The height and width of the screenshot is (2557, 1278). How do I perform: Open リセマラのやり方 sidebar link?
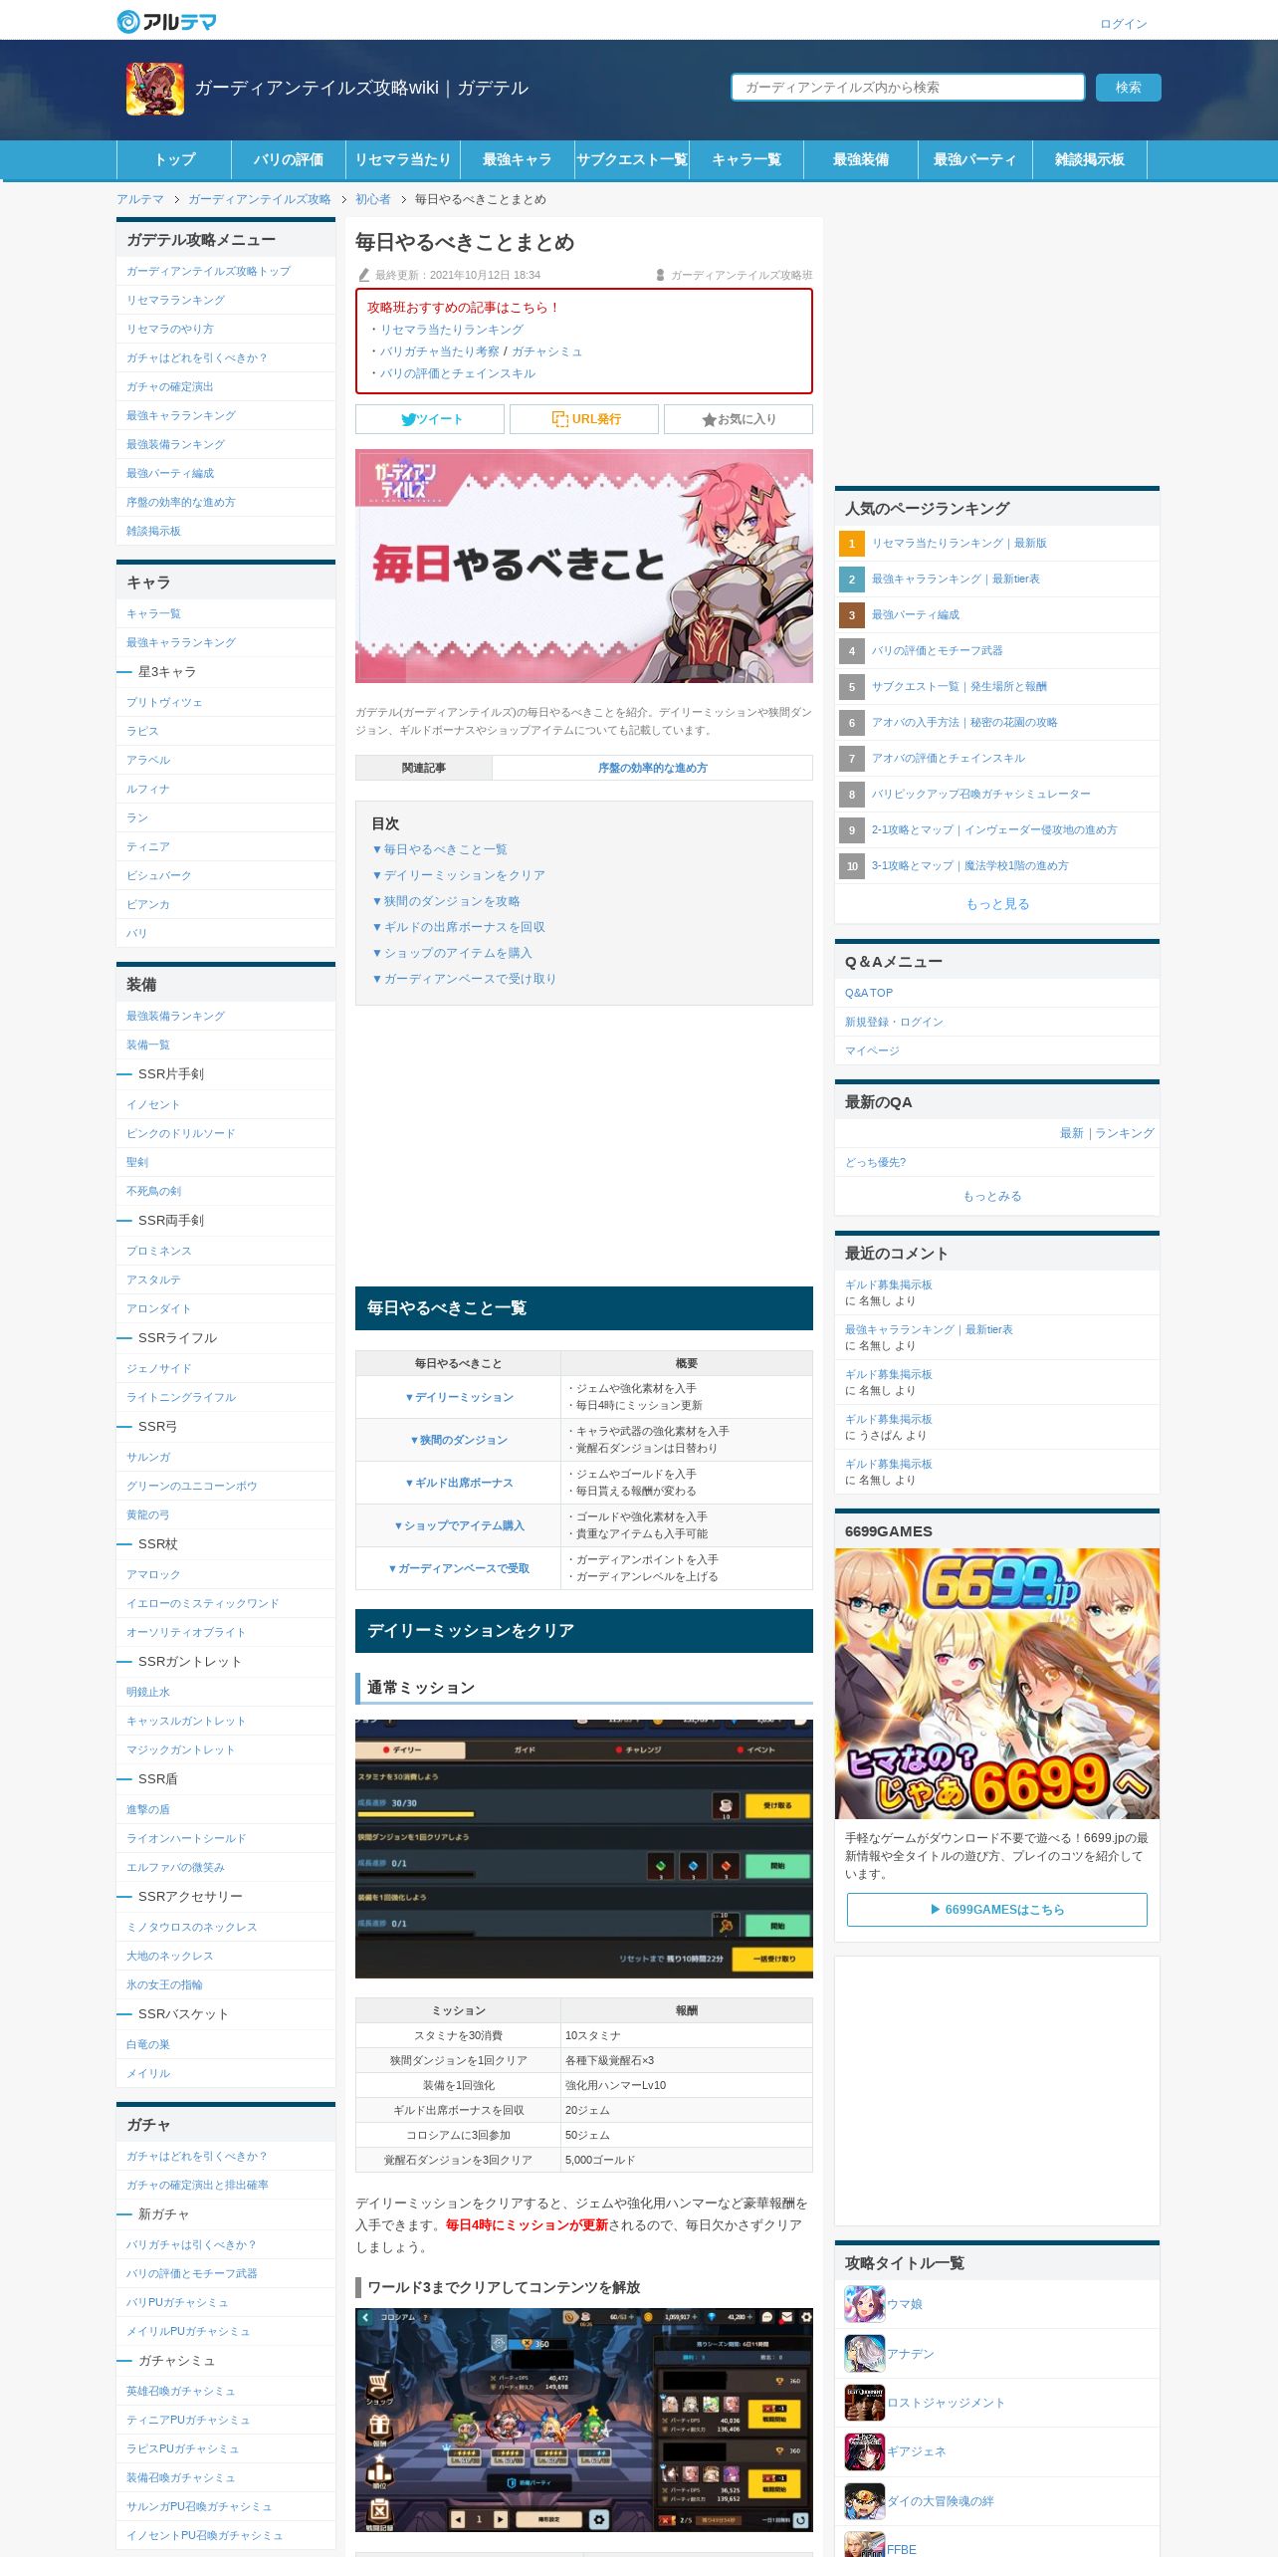(x=170, y=329)
